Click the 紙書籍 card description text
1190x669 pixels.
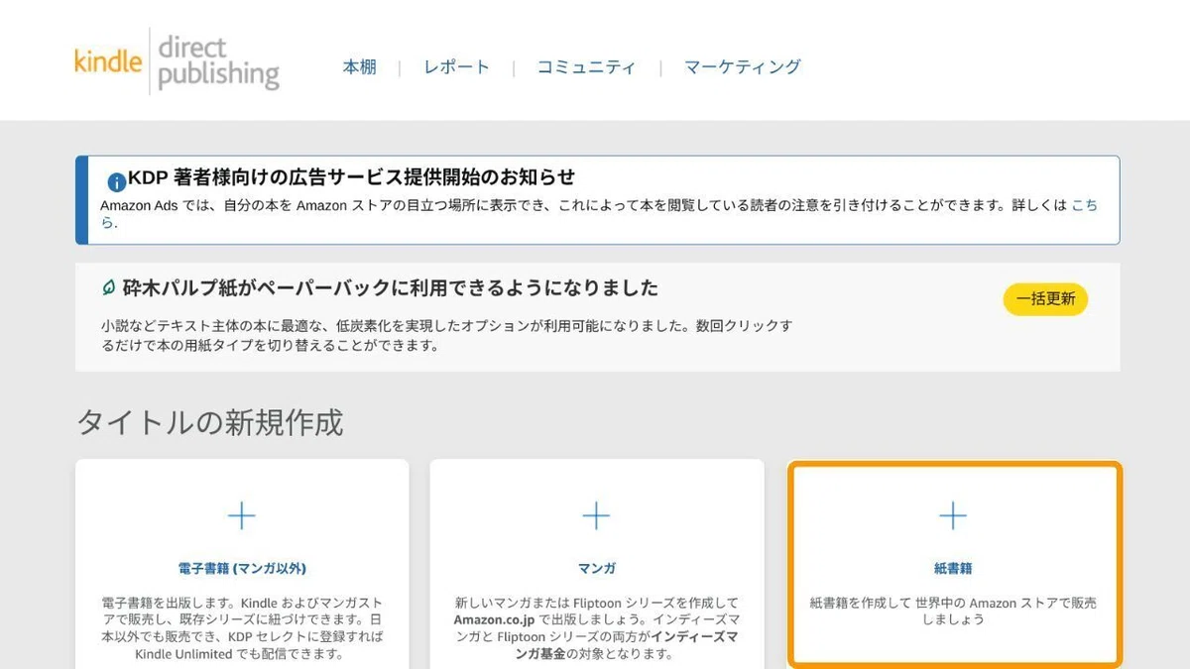coord(953,611)
